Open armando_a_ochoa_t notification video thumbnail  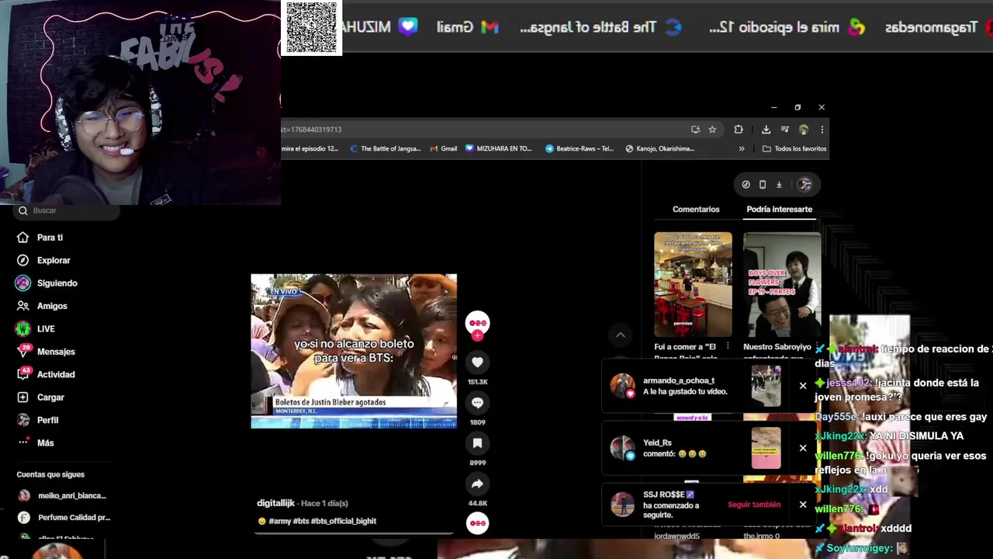click(x=766, y=386)
